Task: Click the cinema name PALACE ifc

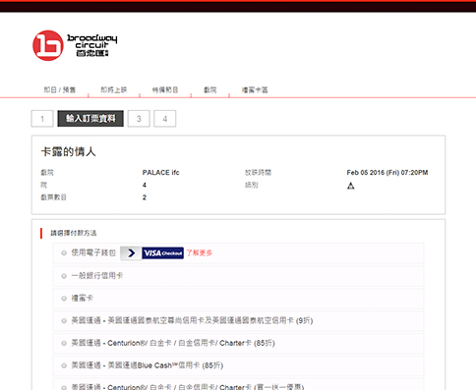Action: [160, 173]
